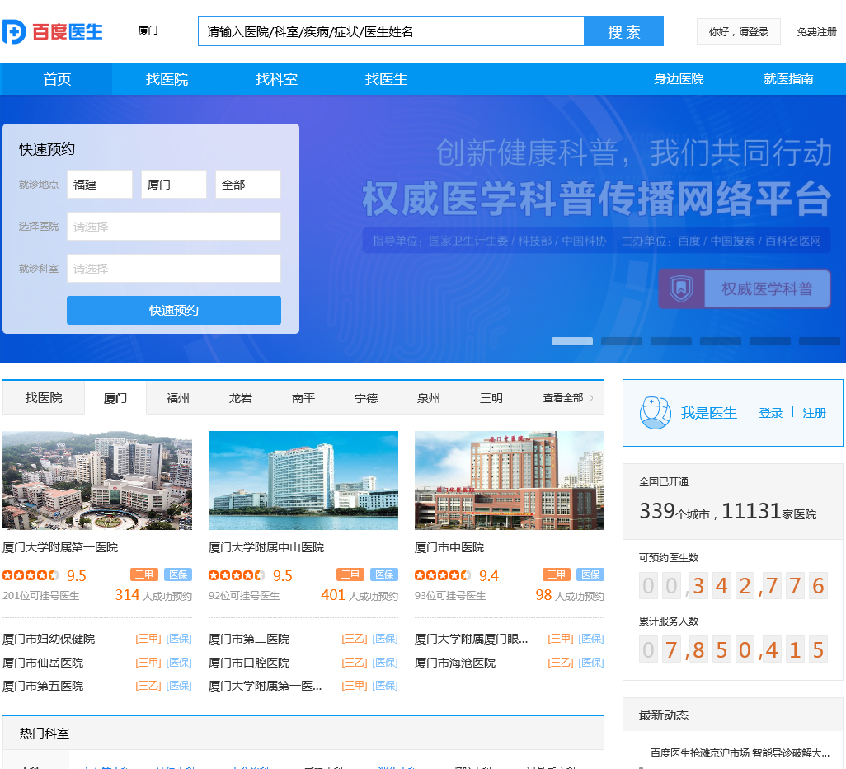
Task: Open the 全部 district dropdown
Action: (x=247, y=185)
